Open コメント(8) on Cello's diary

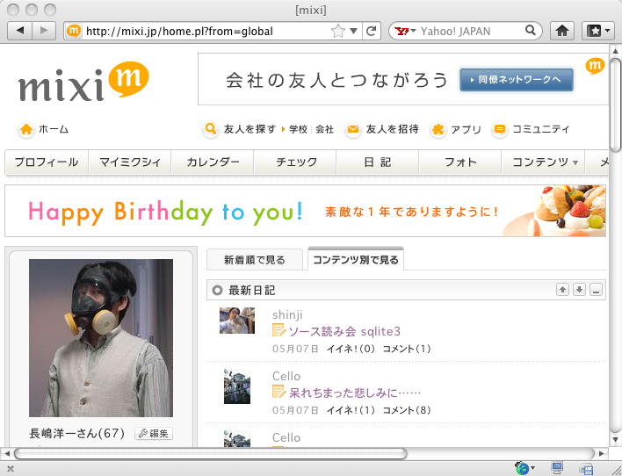[x=407, y=410]
